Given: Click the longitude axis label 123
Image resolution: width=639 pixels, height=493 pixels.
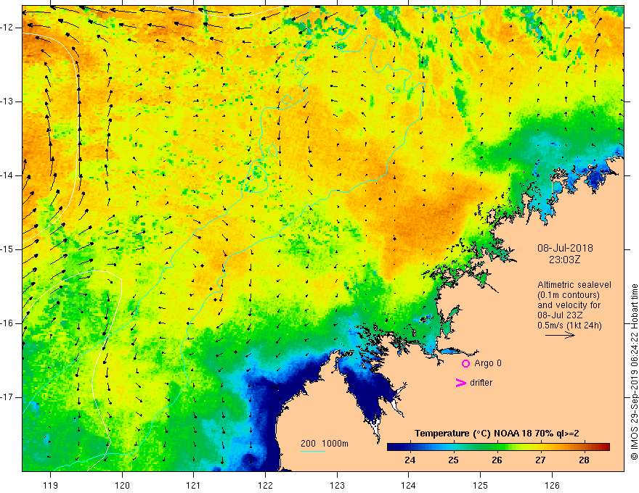Looking at the screenshot, I should pos(337,485).
